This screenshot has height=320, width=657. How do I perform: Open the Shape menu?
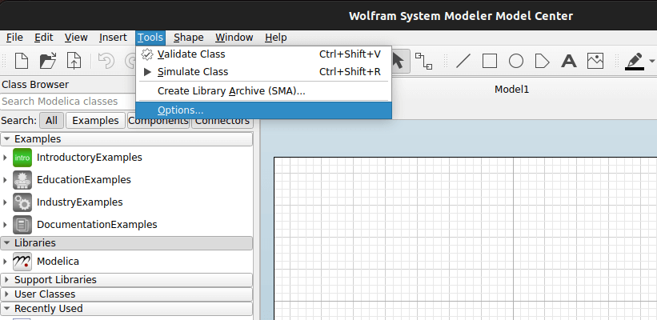click(x=189, y=38)
